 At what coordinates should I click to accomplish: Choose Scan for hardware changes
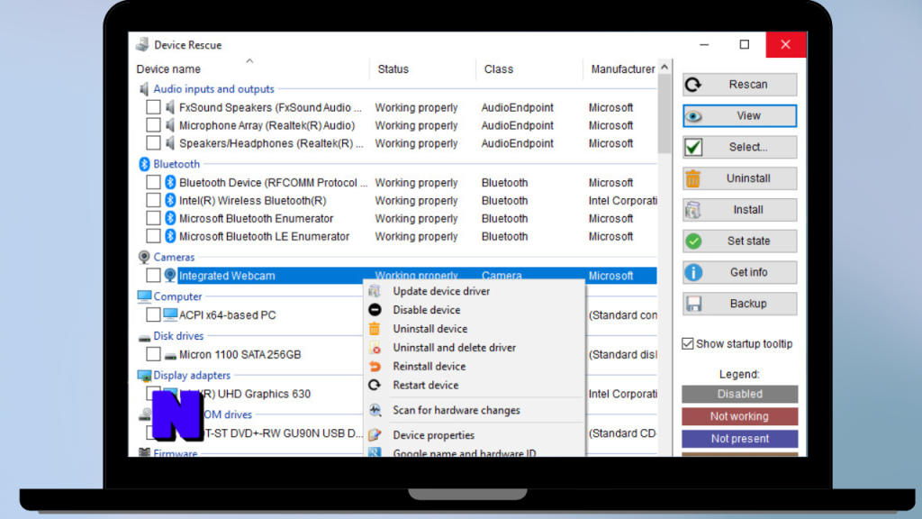[x=474, y=410]
